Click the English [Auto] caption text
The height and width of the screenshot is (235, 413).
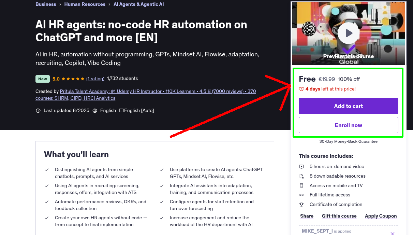click(139, 111)
